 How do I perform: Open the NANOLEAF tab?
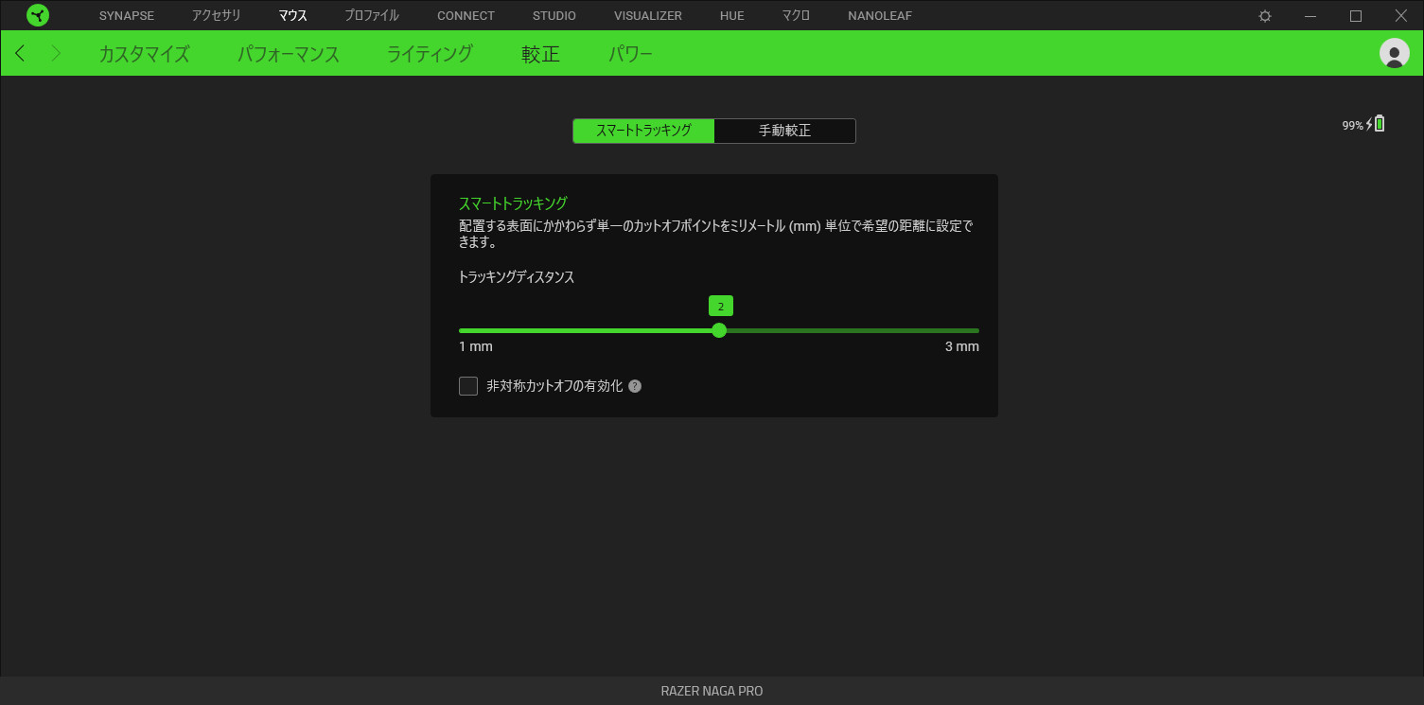click(x=880, y=16)
